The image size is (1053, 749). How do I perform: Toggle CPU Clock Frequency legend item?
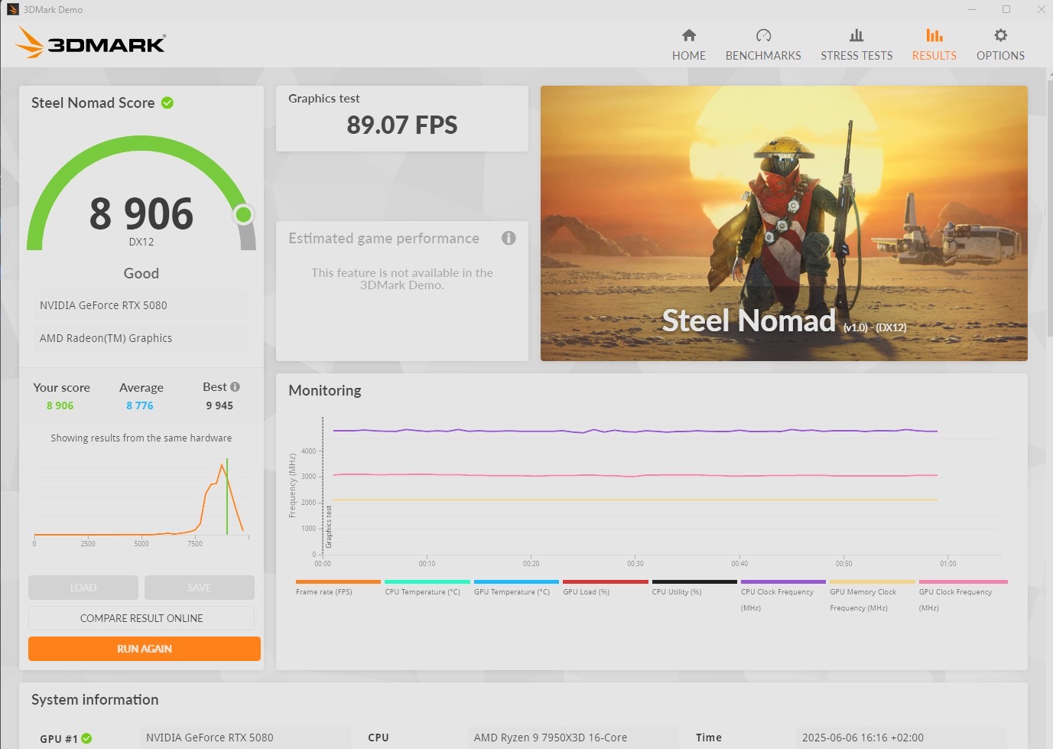(783, 596)
